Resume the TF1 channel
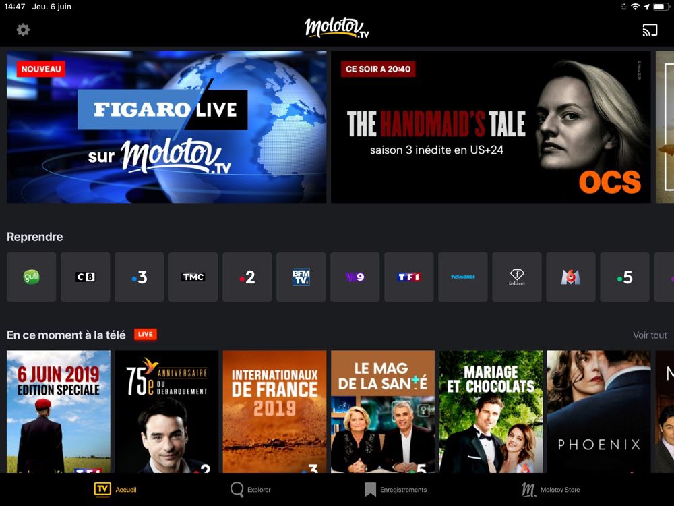This screenshot has width=674, height=506. (409, 277)
